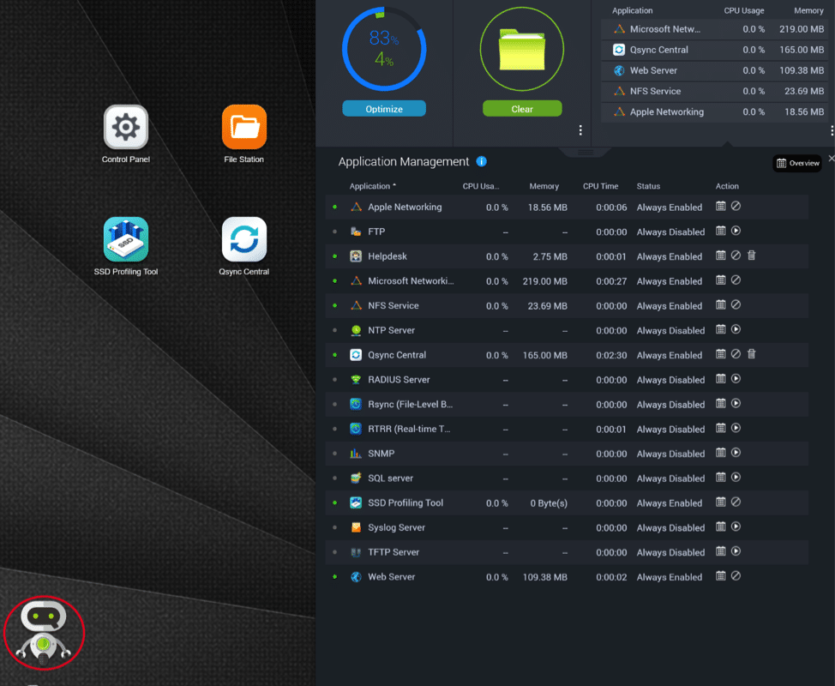Select NFS Service in the top applications list
Viewport: 835px width, 686px height.
pos(715,91)
